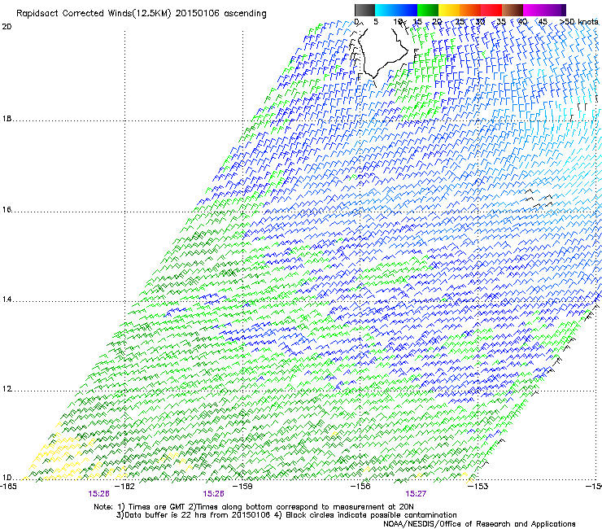The image size is (602, 529).
Task: Click the latitude label "18" on left axis
Action: tap(7, 119)
